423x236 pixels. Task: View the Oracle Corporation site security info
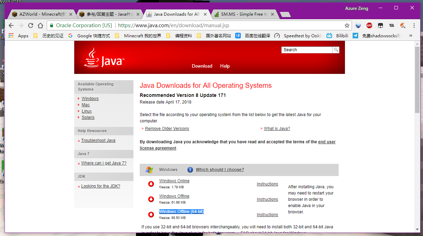81,25
